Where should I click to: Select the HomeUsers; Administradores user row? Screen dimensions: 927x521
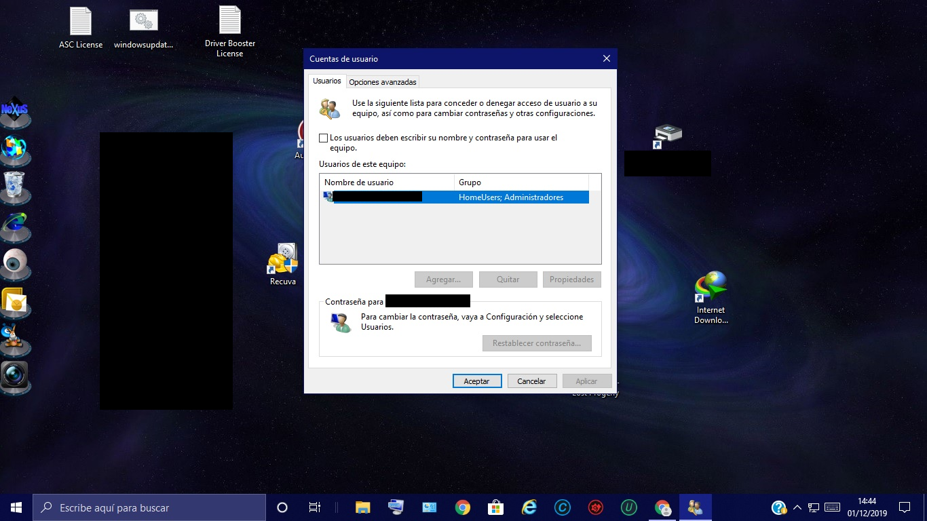[x=455, y=197]
